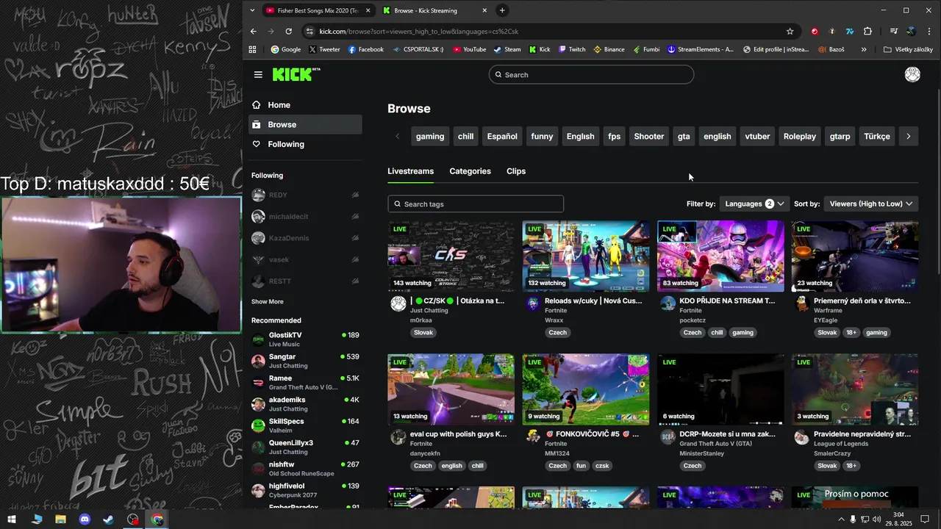The height and width of the screenshot is (529, 941).
Task: Open GlostikTV recommended channel
Action: point(305,339)
